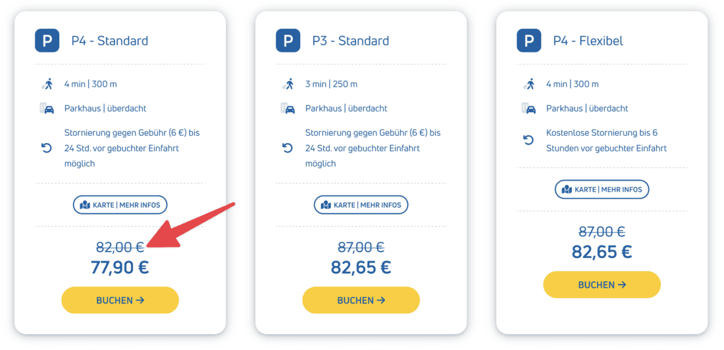
Task: Click the P3 - Standard card title
Action: click(350, 41)
